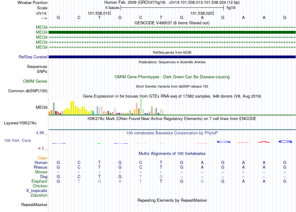Select the chr14: ruler label
Image resolution: width=296 pixels, height=212 pixels.
42,13
